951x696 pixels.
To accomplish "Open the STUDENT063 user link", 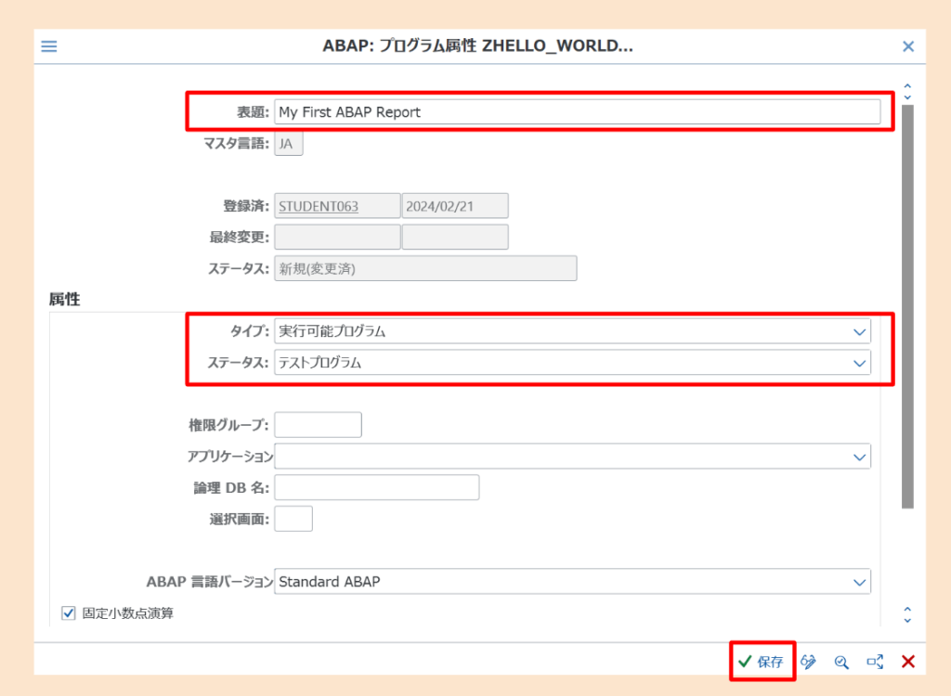I will click(x=321, y=205).
